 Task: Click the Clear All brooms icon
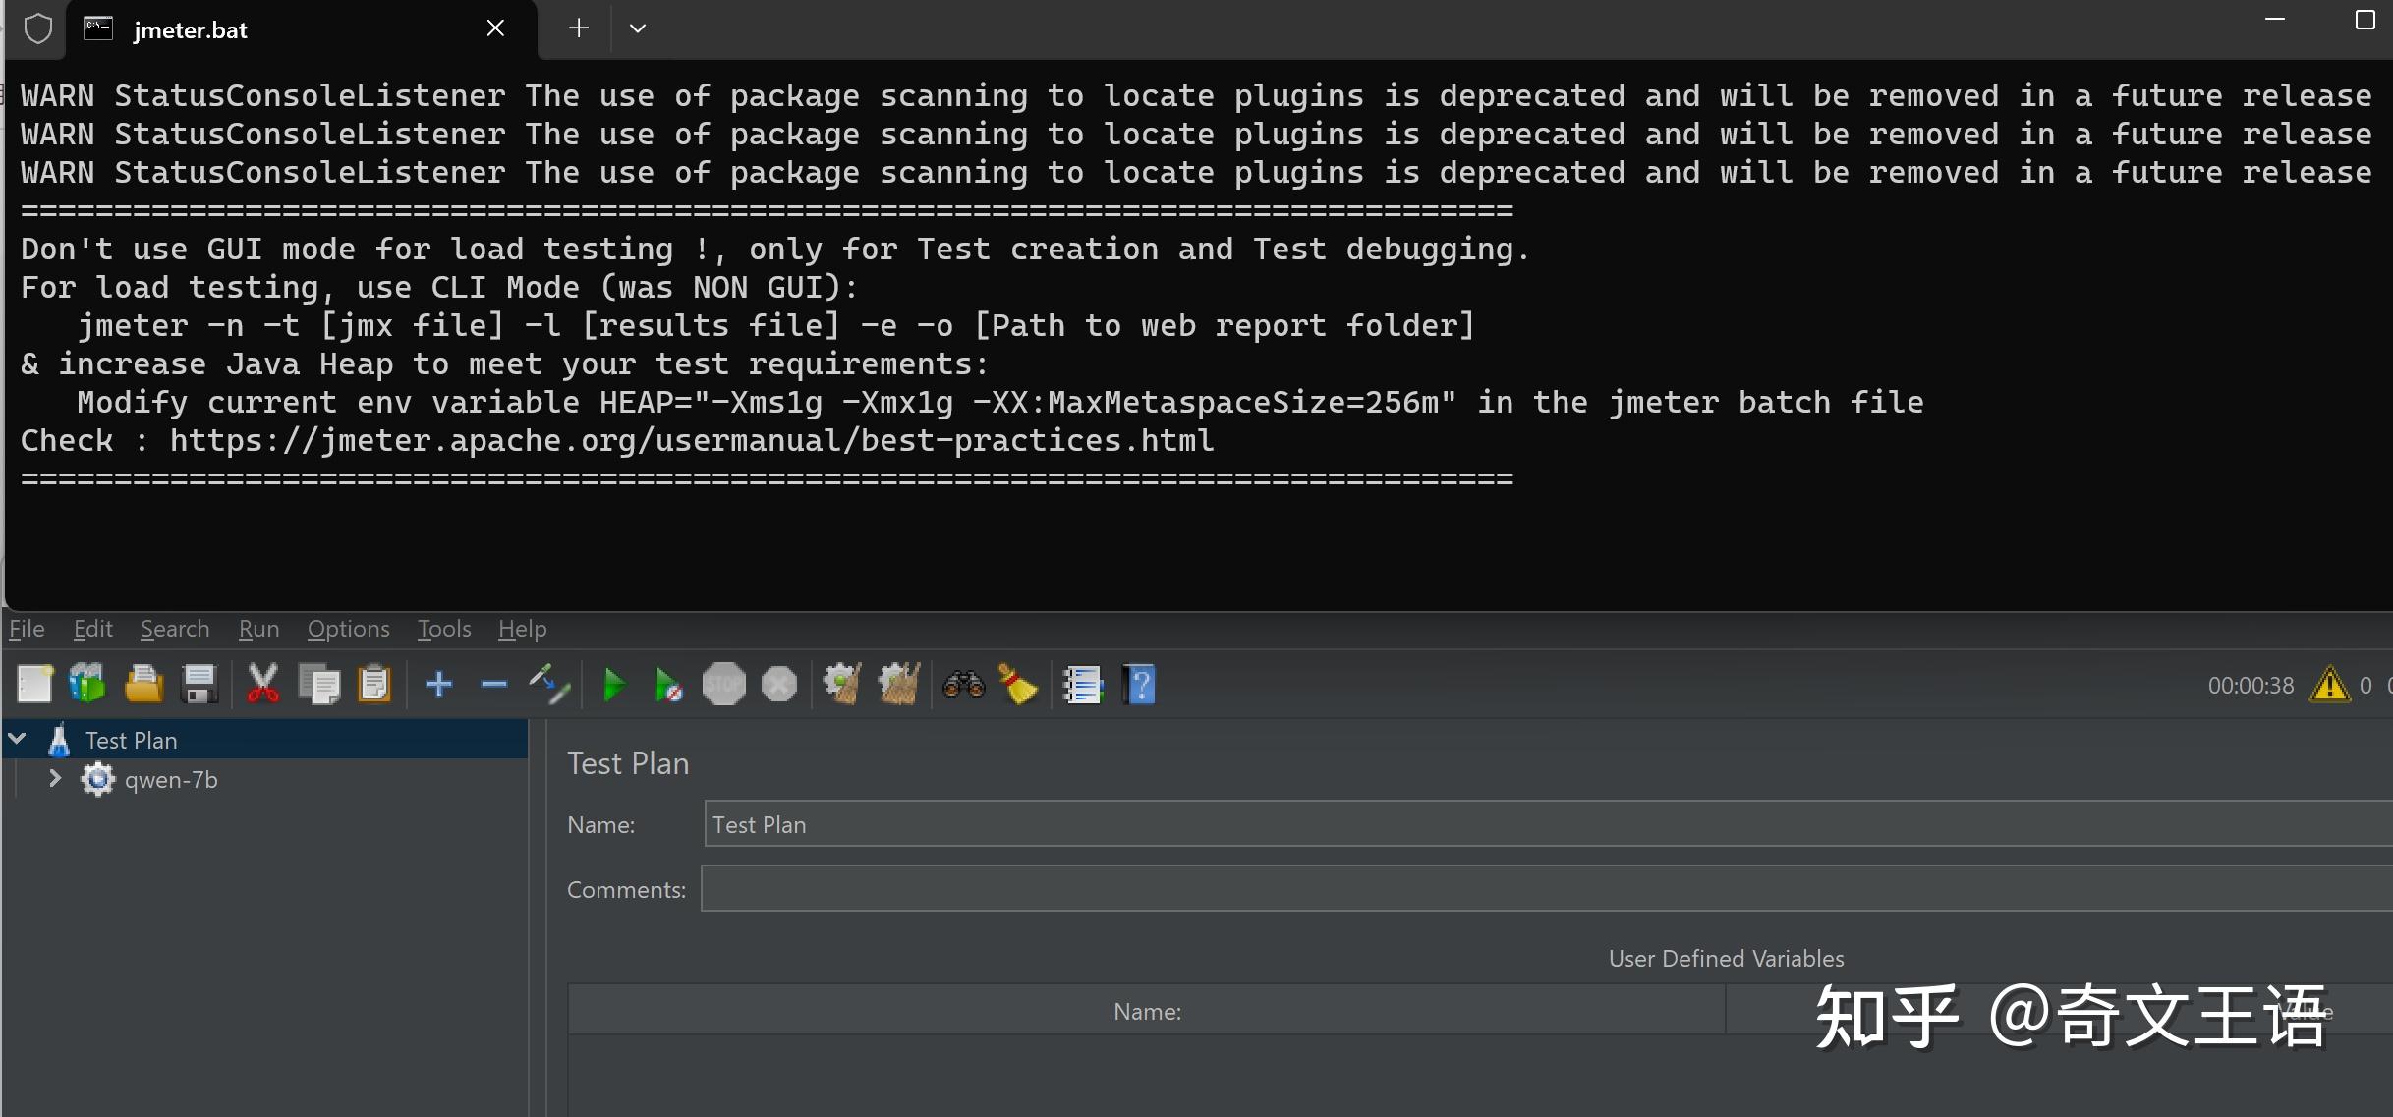click(898, 685)
